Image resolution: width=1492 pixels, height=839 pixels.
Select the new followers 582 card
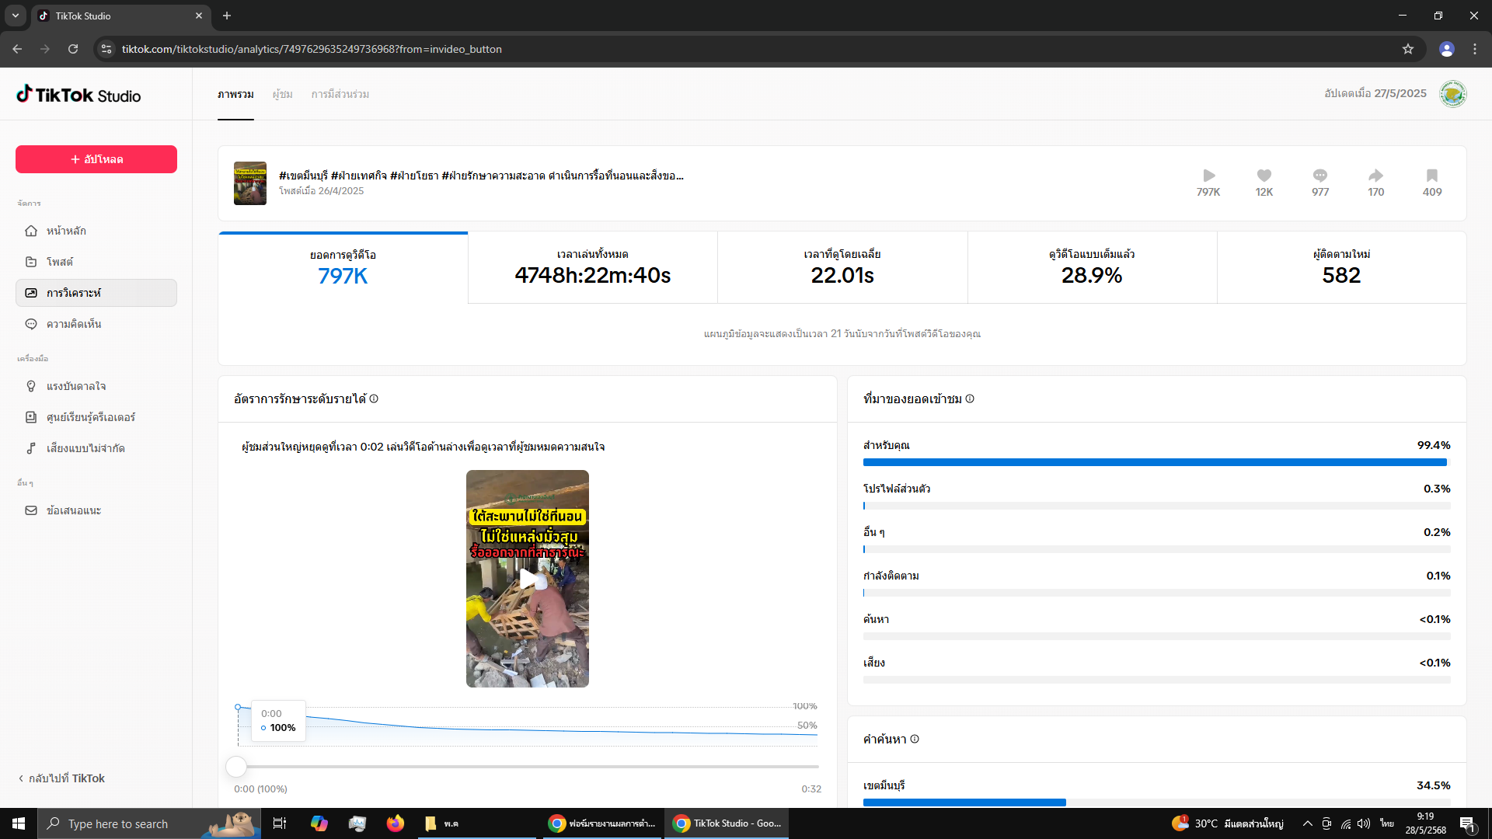pos(1341,267)
